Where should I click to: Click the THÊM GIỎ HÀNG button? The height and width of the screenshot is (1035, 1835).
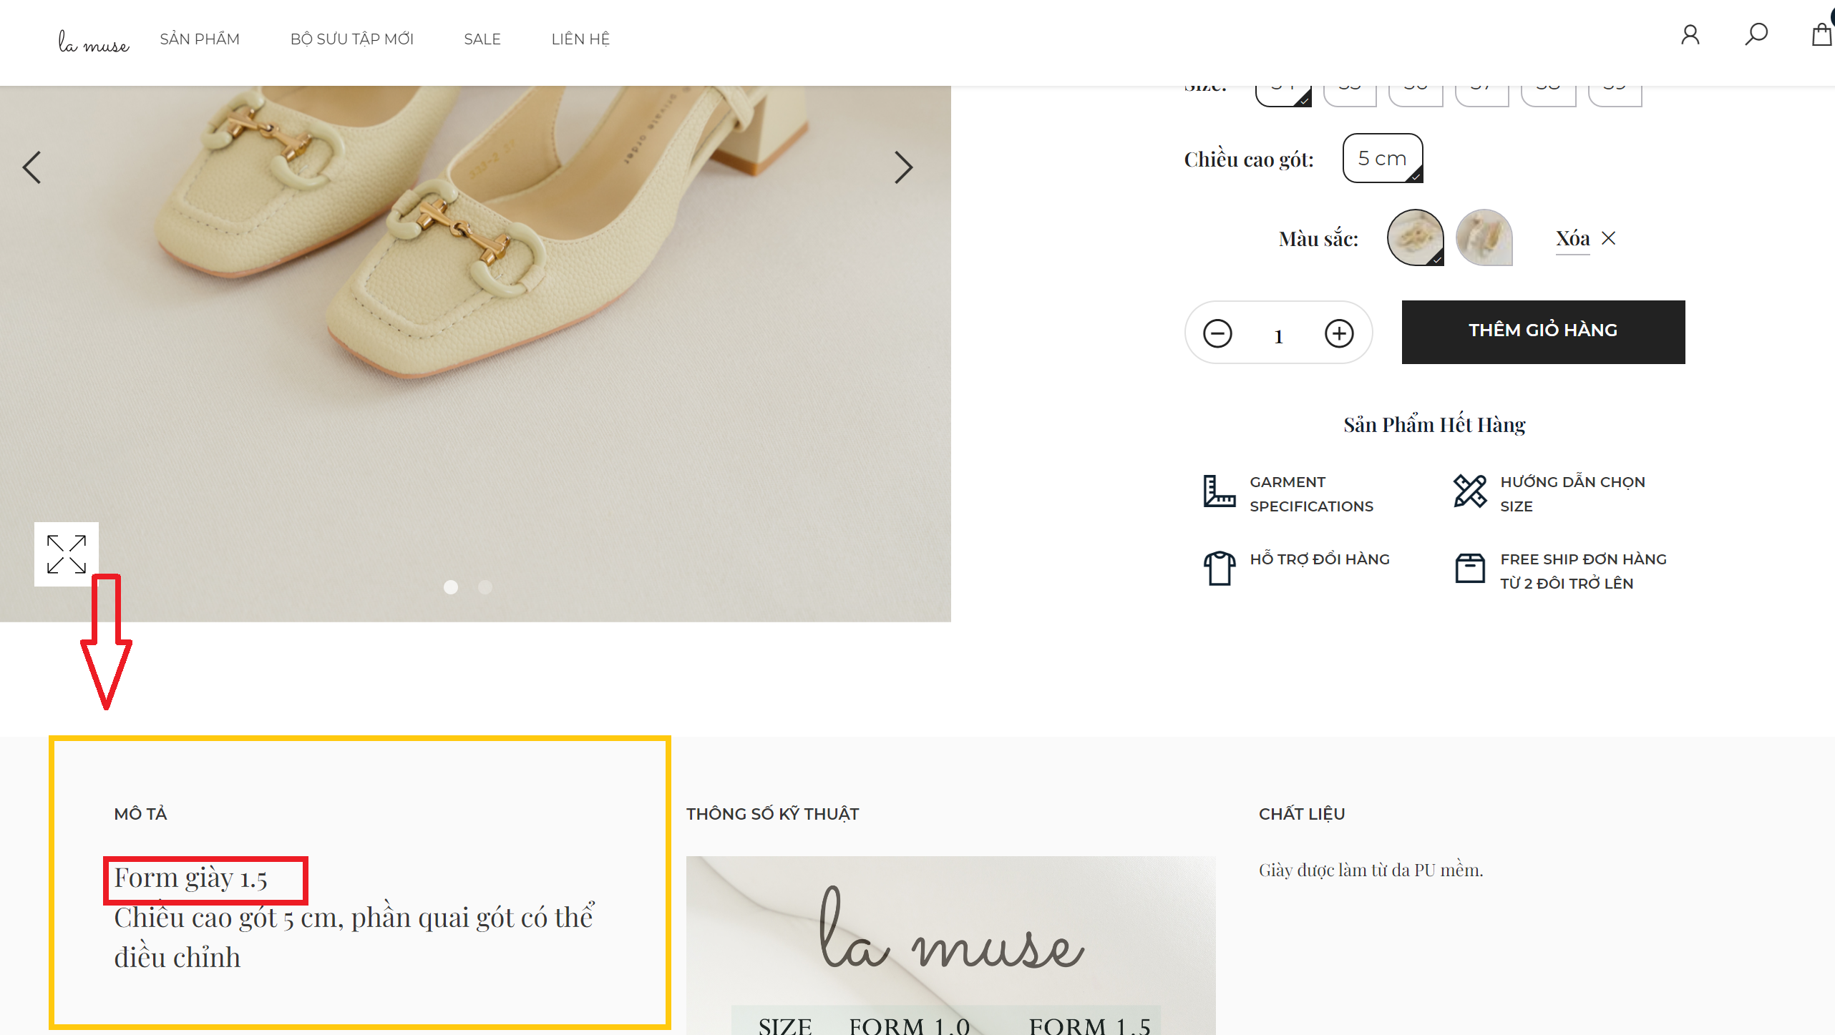(x=1542, y=332)
